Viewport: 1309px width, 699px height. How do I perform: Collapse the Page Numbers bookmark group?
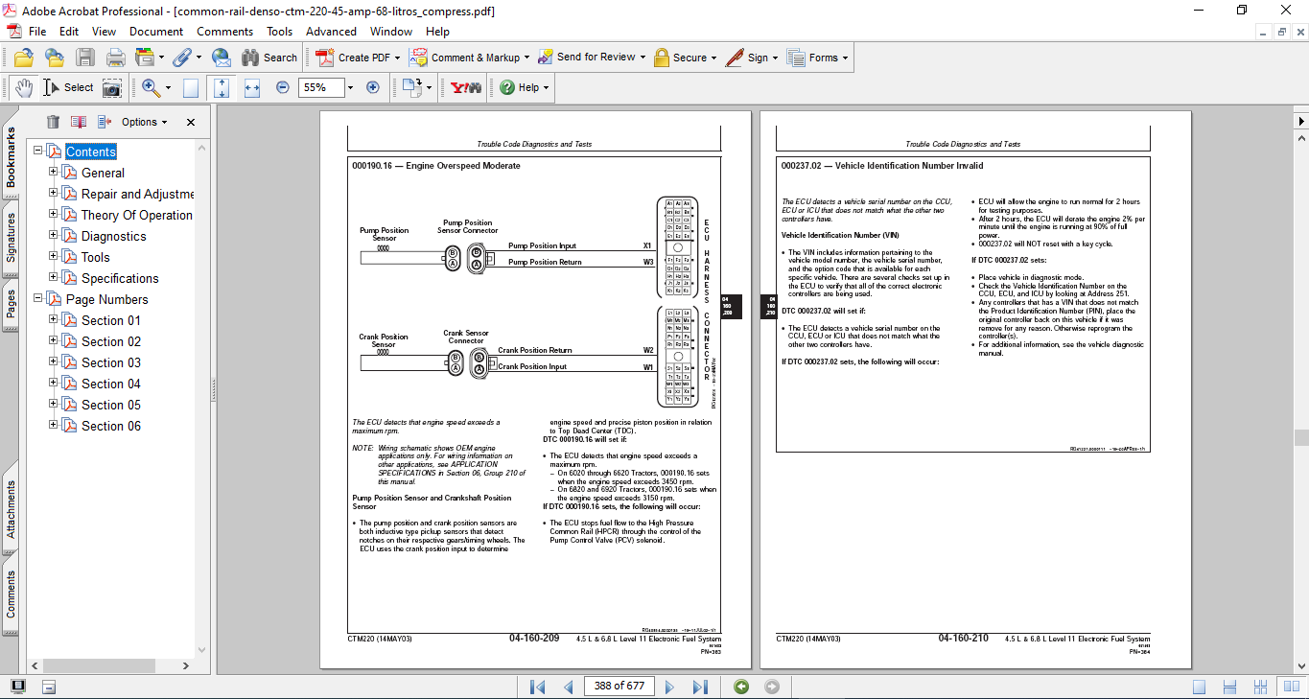coord(38,299)
